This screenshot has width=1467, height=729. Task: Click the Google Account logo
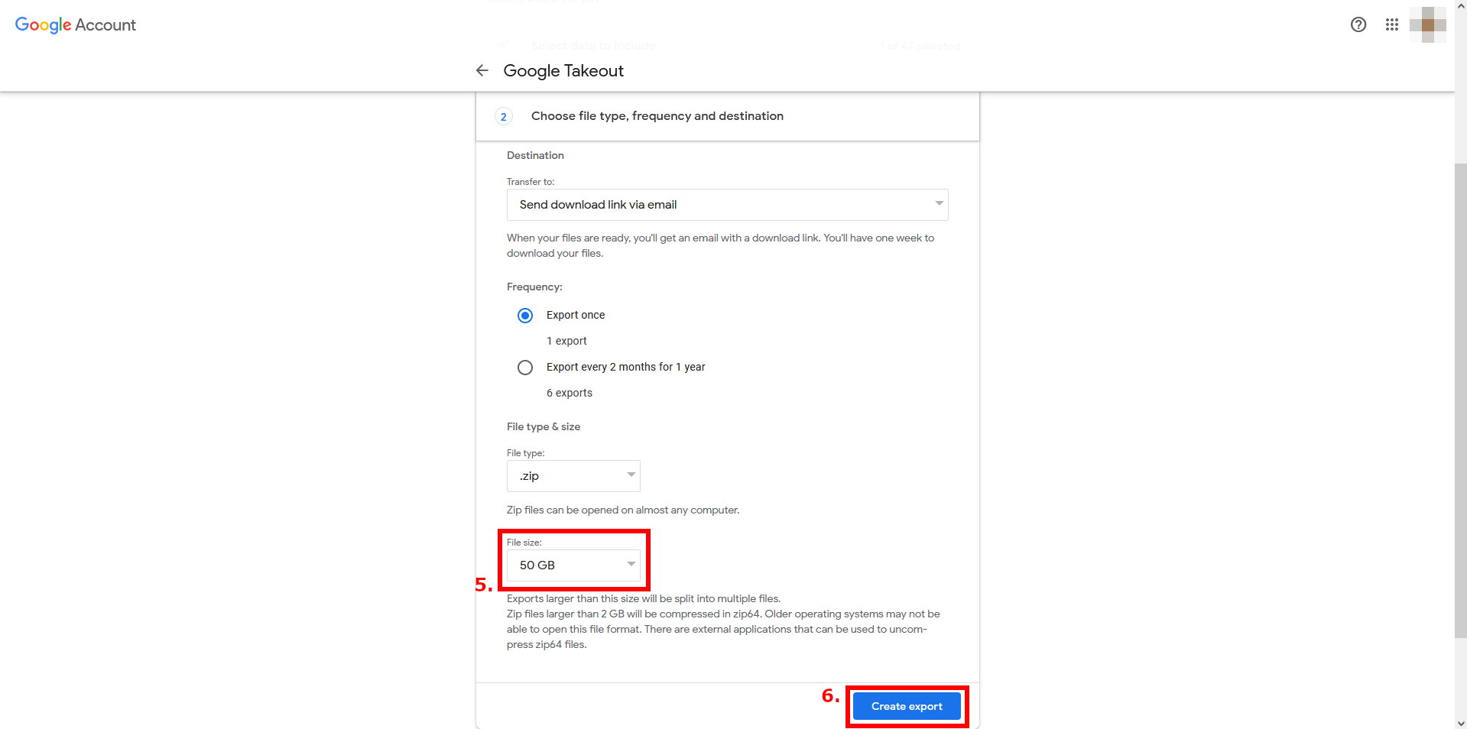pos(76,25)
